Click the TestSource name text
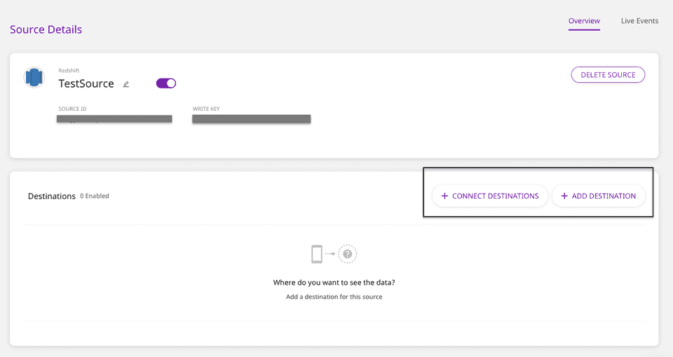The image size is (673, 357). click(x=86, y=83)
